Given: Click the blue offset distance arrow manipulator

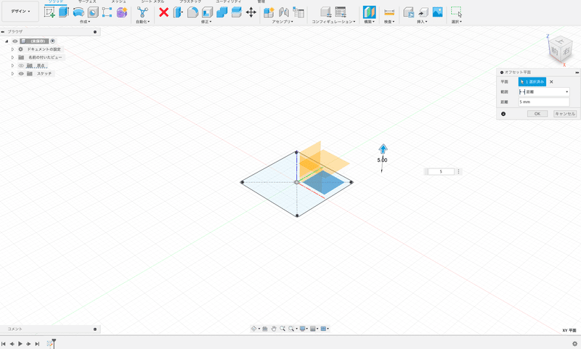Looking at the screenshot, I should click(383, 149).
